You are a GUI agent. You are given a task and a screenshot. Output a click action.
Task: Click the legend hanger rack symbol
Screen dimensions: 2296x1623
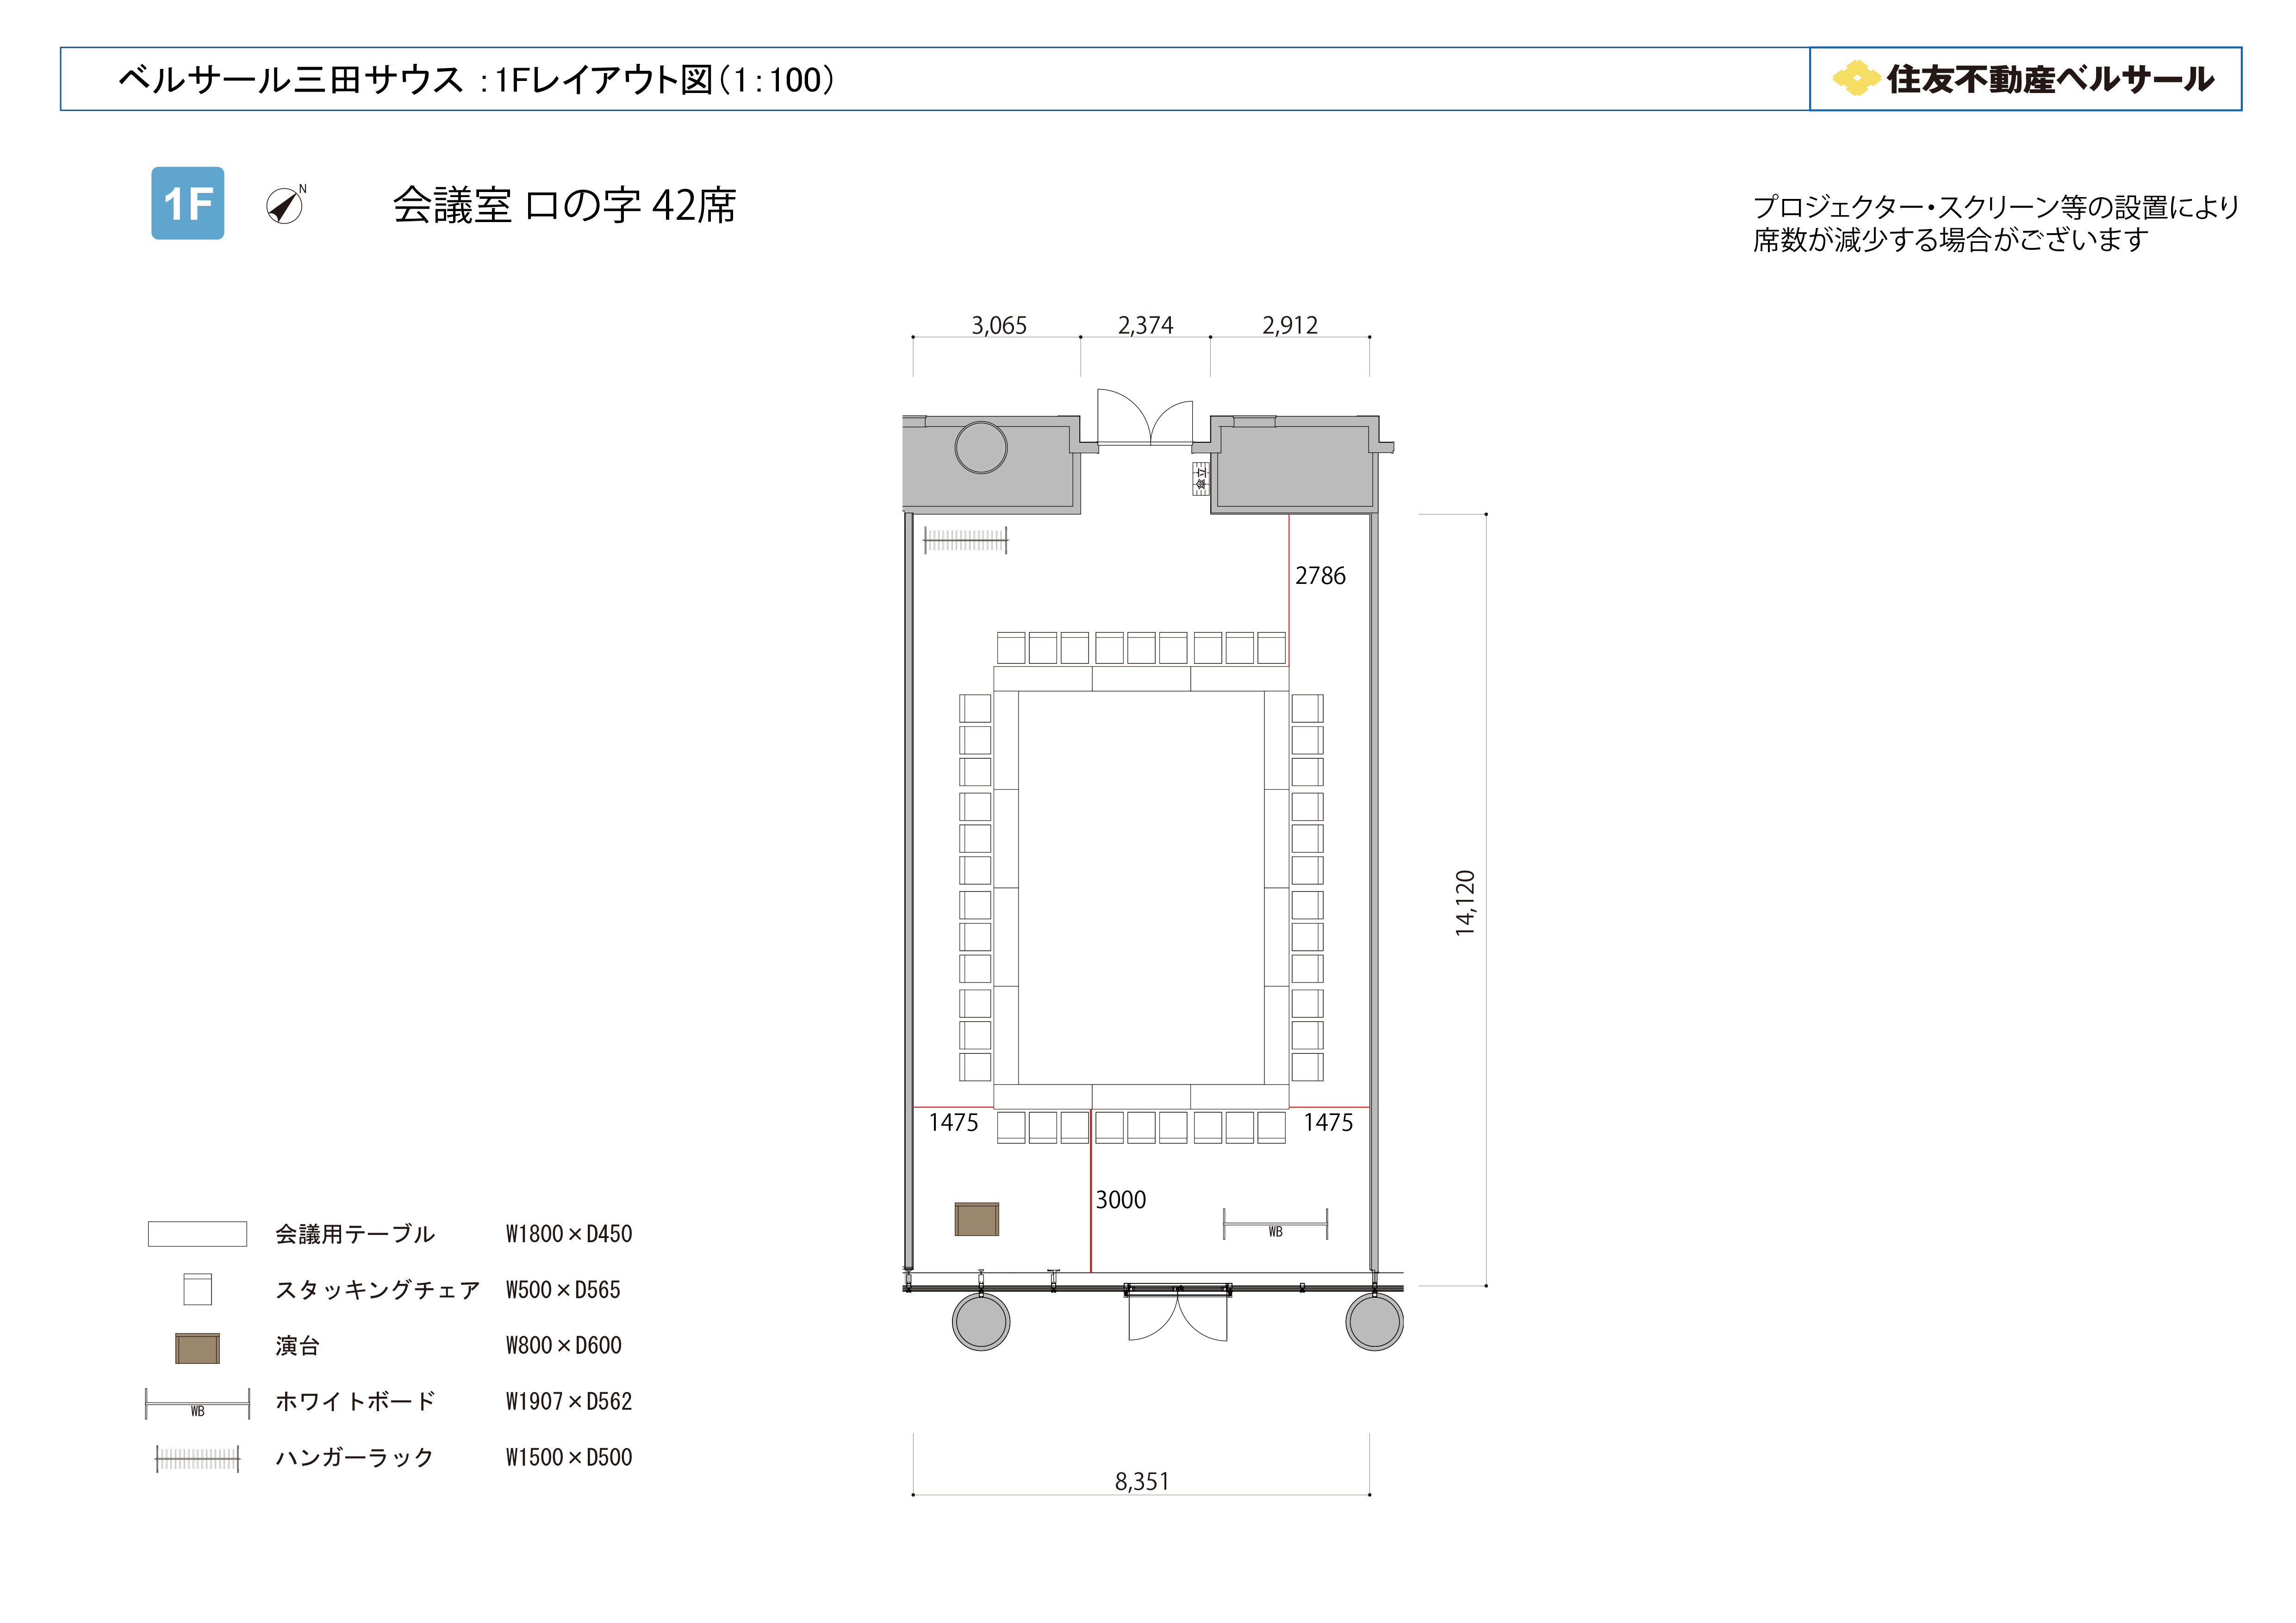click(x=197, y=1459)
